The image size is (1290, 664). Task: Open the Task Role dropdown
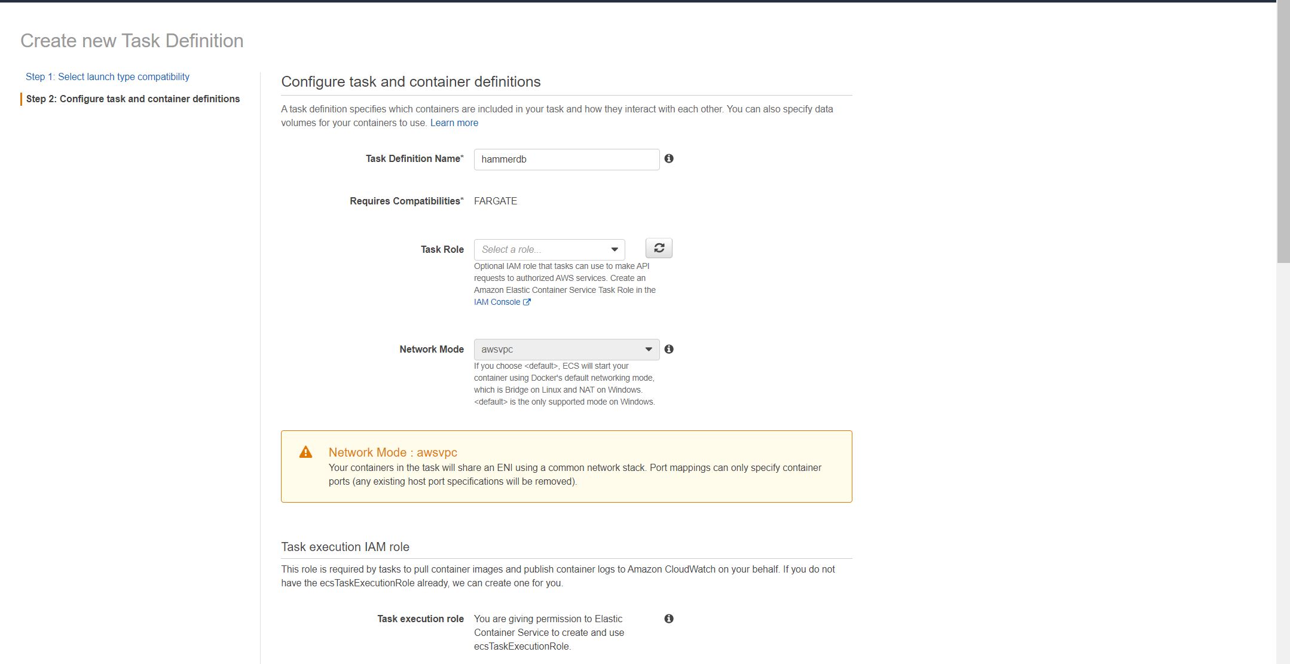click(x=549, y=249)
